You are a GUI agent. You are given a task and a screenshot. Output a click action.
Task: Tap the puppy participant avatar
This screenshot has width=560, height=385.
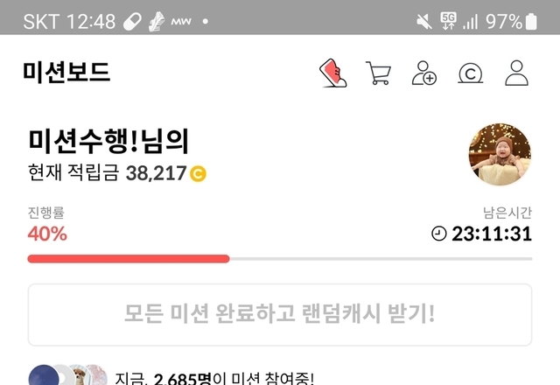(x=80, y=375)
